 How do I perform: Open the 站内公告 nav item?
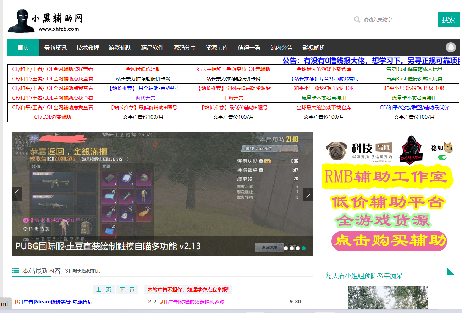281,47
